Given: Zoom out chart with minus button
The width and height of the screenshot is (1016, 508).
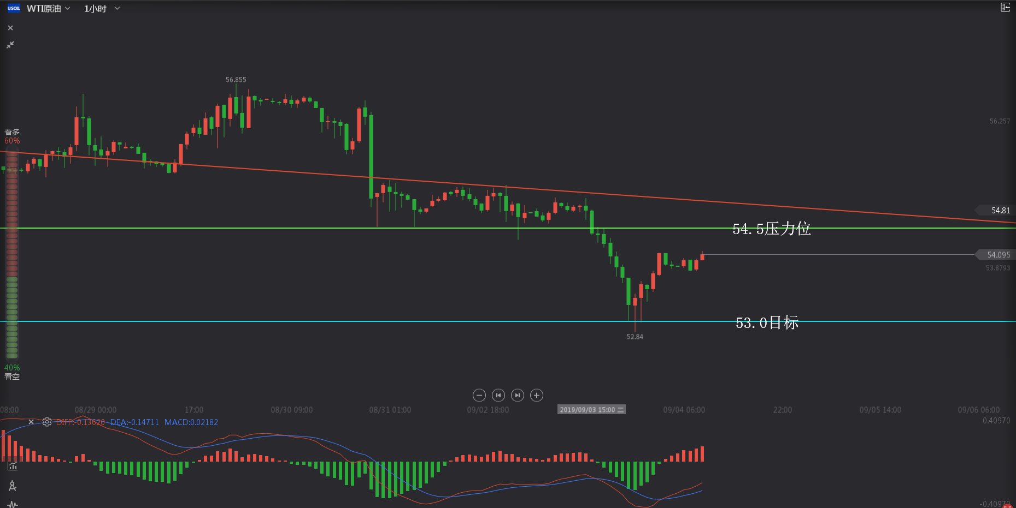Looking at the screenshot, I should [479, 395].
